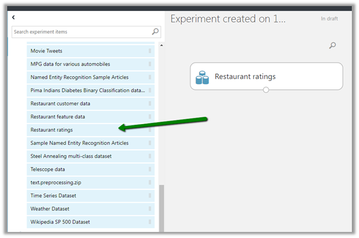359x238 pixels.
Task: Collapse the left panel with back arrow
Action: [x=13, y=18]
